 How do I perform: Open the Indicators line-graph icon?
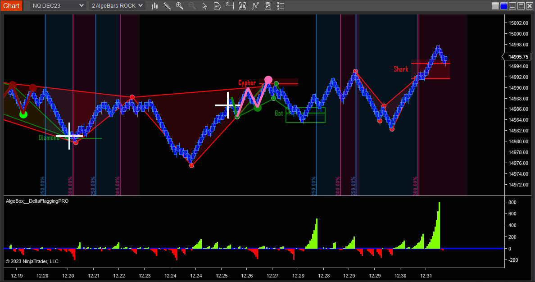[255, 5]
